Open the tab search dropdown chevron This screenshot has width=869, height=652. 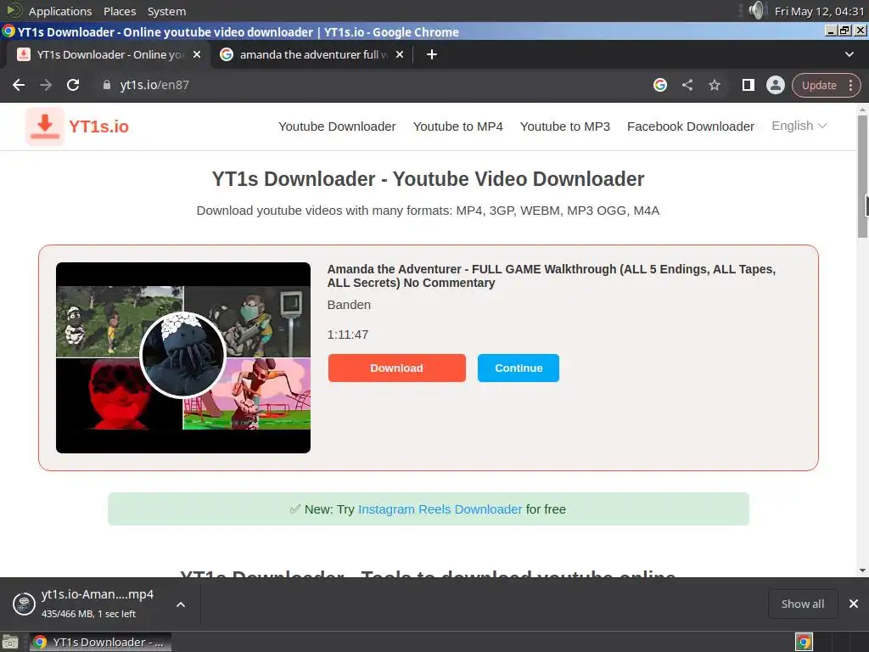coord(849,54)
